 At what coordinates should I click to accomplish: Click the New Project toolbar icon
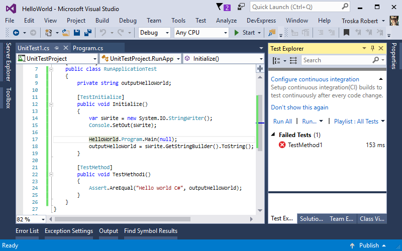(48, 33)
